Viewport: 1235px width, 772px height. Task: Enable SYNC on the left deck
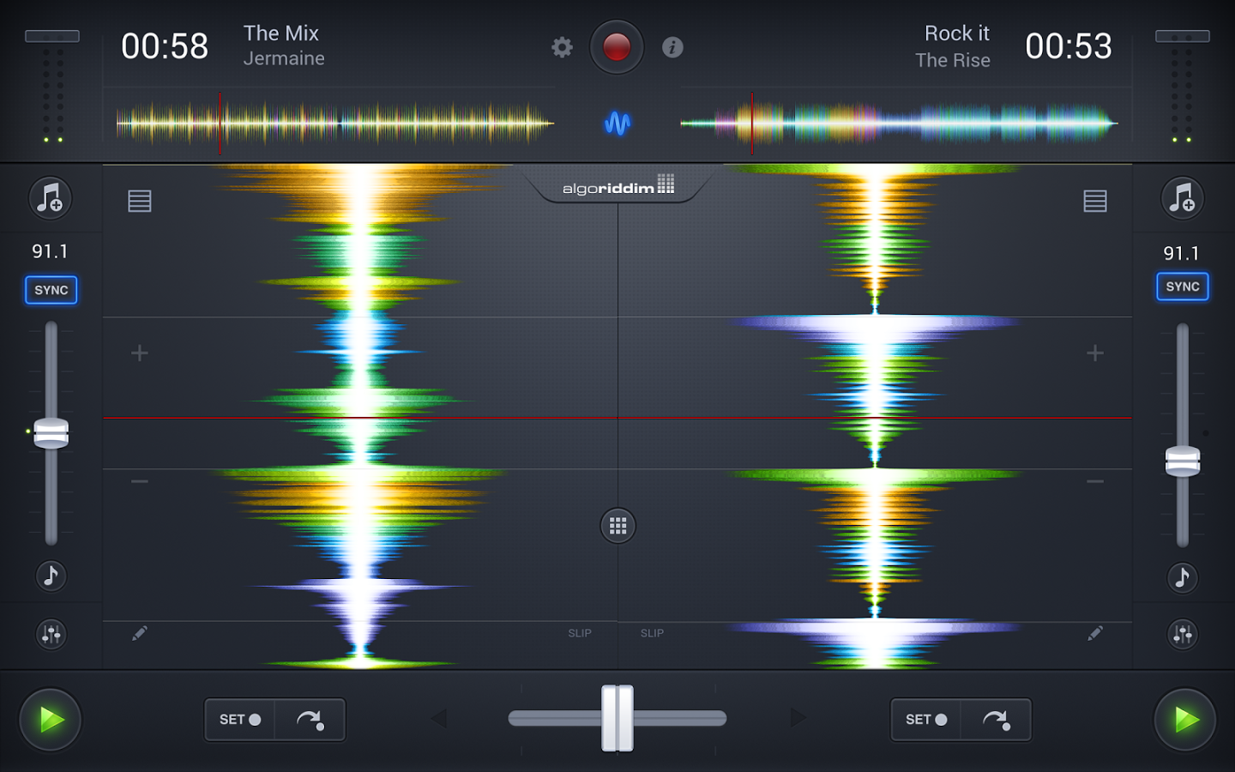pyautogui.click(x=51, y=290)
